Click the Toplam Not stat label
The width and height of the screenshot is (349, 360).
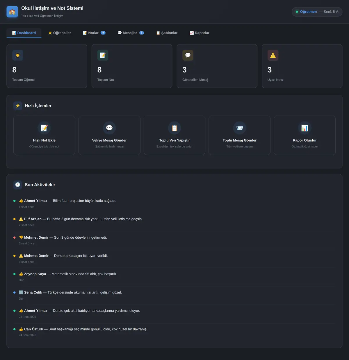[x=106, y=80]
